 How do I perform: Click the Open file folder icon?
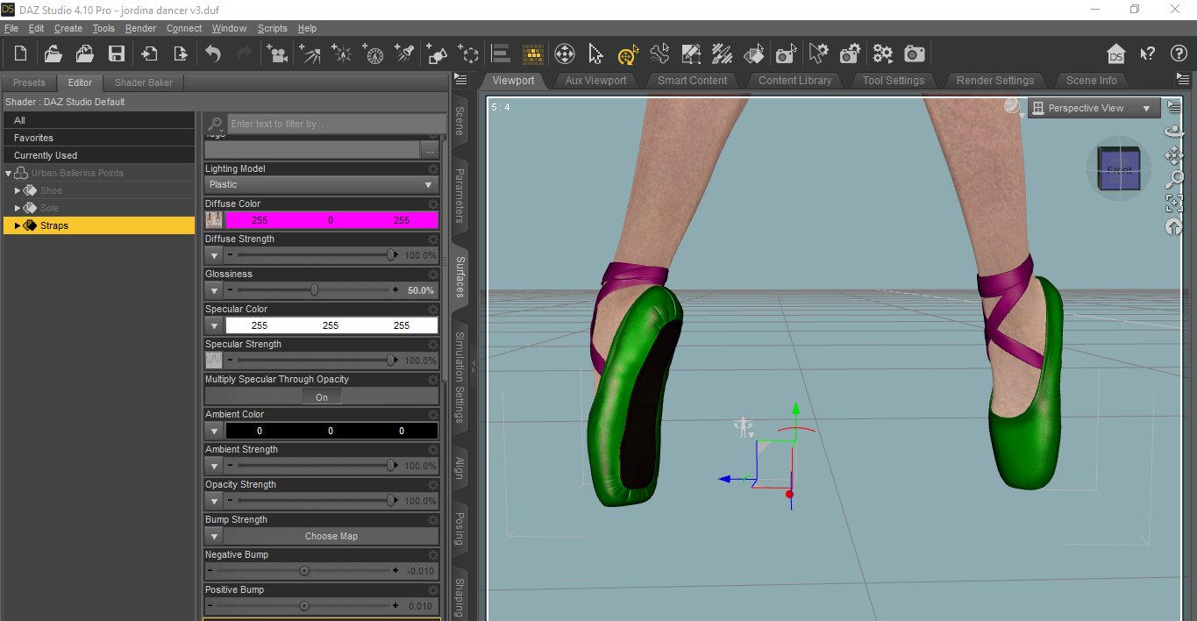pos(53,54)
